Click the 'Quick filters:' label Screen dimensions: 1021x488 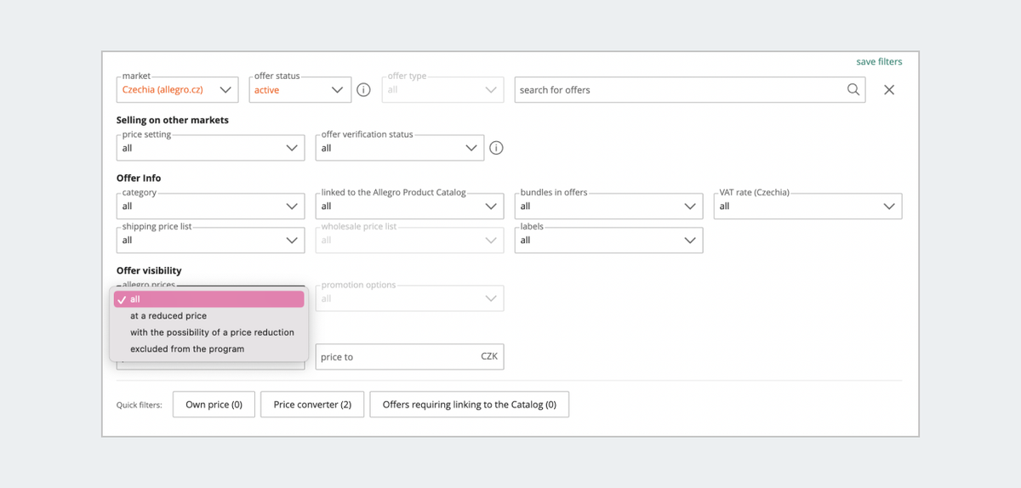click(140, 406)
